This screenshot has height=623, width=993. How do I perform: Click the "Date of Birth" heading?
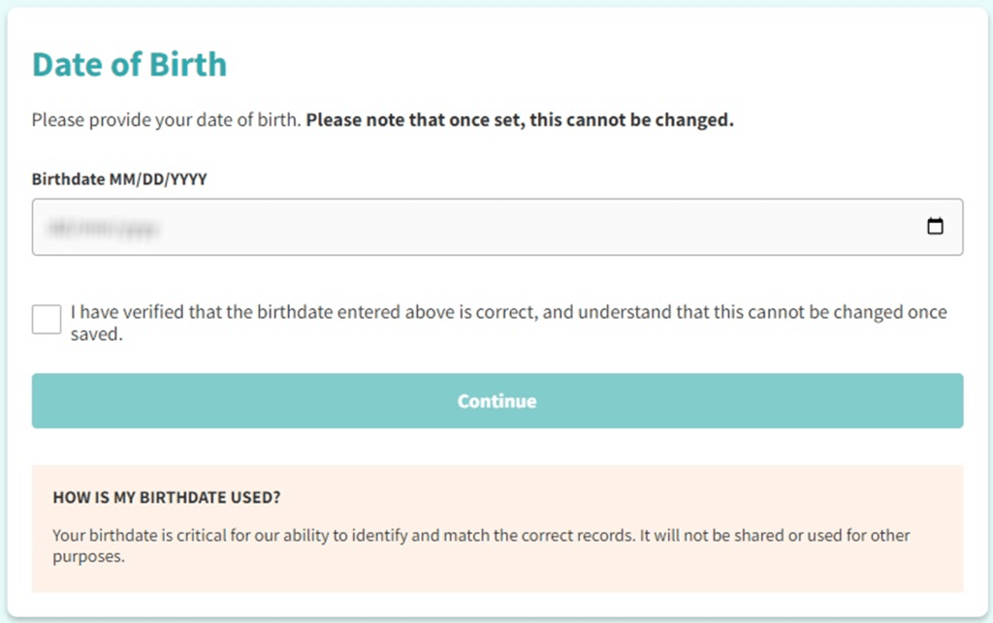tap(129, 64)
